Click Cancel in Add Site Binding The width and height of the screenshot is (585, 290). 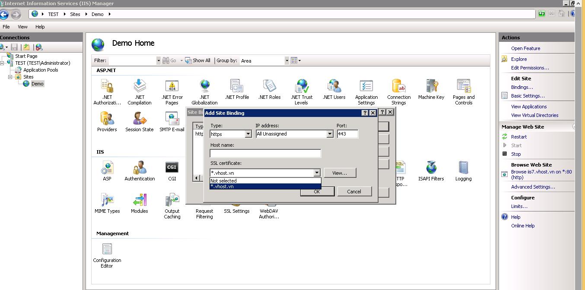click(354, 192)
